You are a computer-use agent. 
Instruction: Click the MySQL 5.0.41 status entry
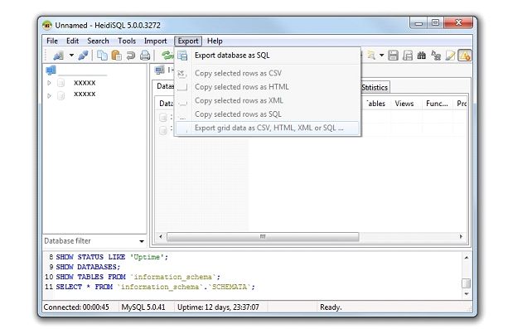click(x=143, y=307)
